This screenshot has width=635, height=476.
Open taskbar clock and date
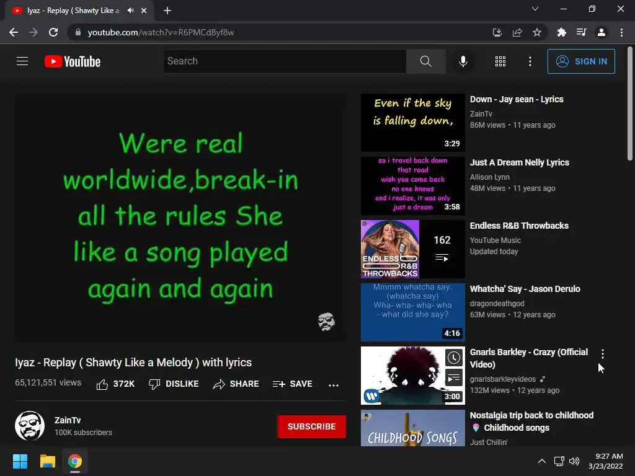(x=605, y=461)
